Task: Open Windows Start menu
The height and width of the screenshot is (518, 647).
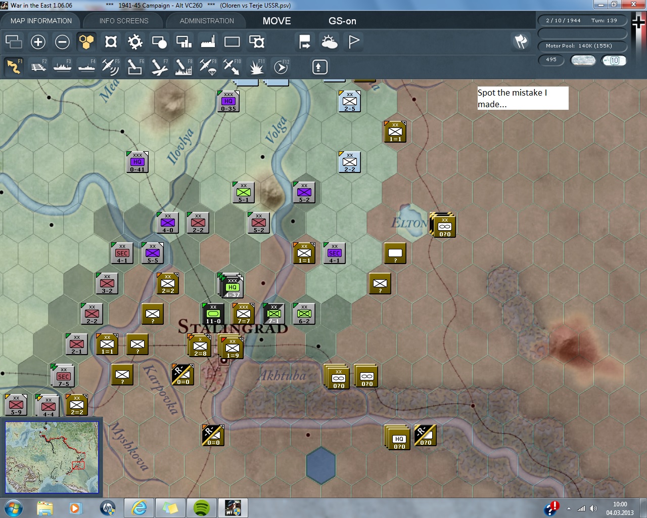Action: (x=14, y=508)
